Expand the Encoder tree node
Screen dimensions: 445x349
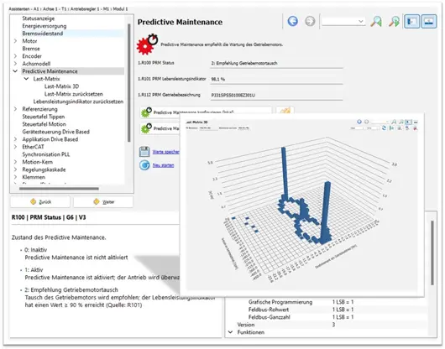(15, 56)
